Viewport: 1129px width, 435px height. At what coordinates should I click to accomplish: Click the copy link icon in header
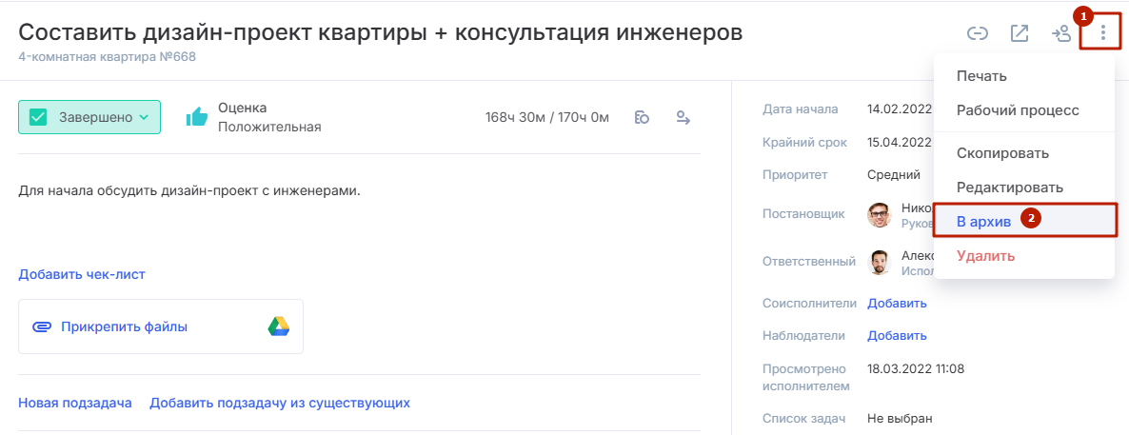977,34
